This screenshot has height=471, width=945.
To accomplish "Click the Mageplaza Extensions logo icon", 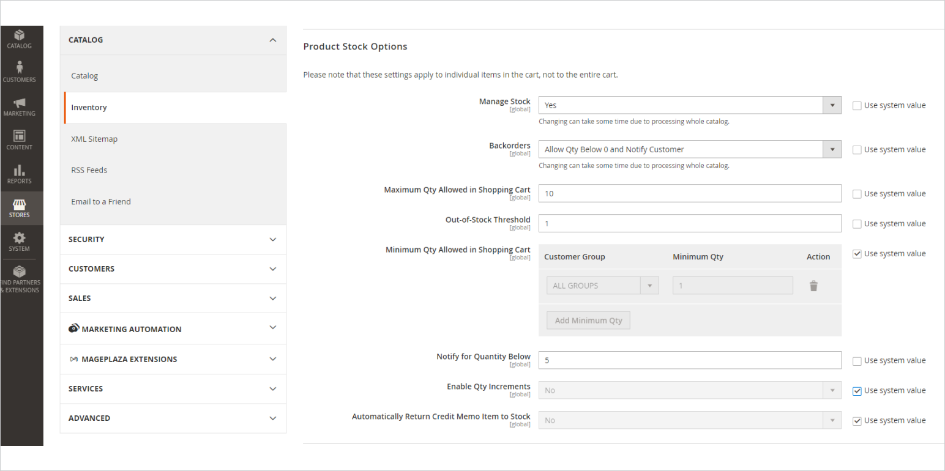I will (x=73, y=359).
